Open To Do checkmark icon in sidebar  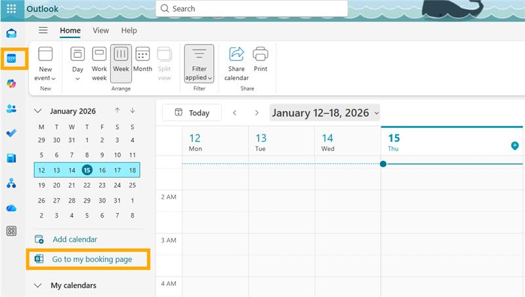(11, 133)
